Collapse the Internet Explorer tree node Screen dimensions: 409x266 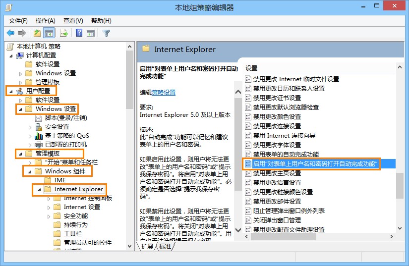coord(39,190)
